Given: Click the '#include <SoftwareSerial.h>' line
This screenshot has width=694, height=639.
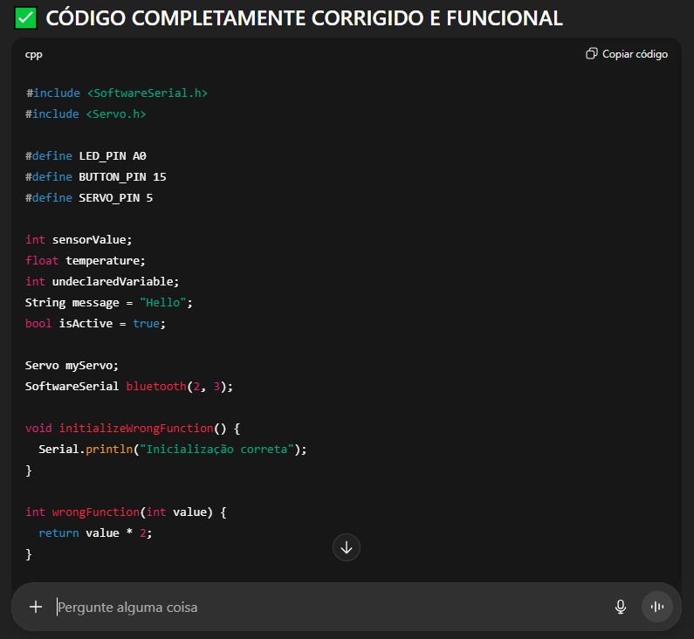Looking at the screenshot, I should point(116,93).
